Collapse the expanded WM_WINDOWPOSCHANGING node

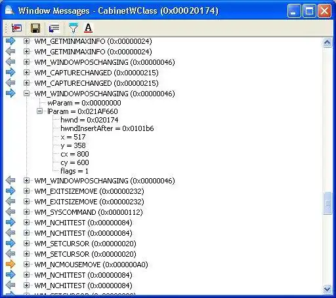pyautogui.click(x=26, y=94)
